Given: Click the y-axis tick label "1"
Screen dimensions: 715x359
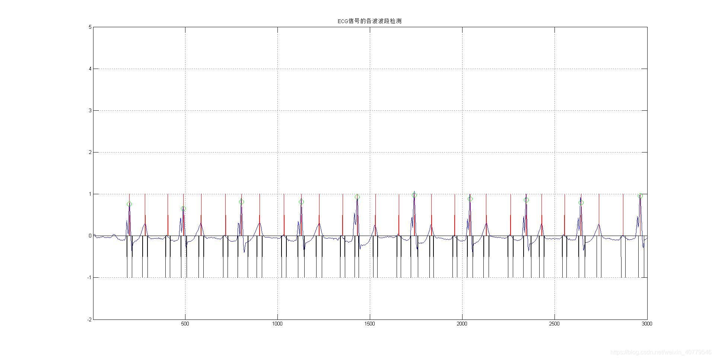Looking at the screenshot, I should pyautogui.click(x=90, y=194).
